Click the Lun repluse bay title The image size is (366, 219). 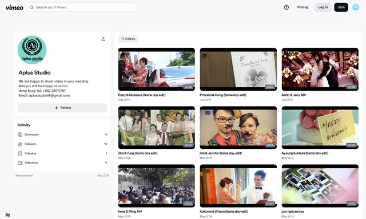pos(293,212)
